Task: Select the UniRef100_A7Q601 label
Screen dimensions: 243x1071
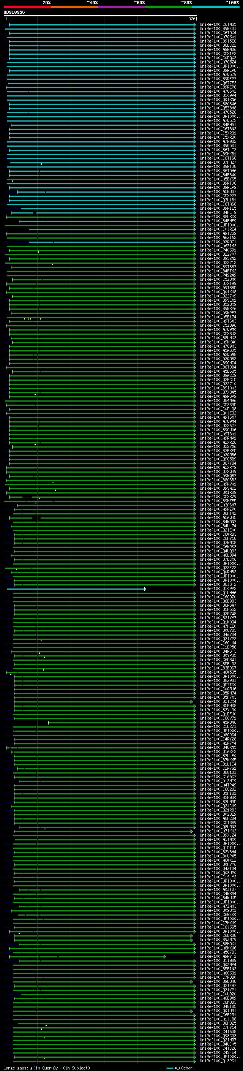Action: pyautogui.click(x=218, y=37)
